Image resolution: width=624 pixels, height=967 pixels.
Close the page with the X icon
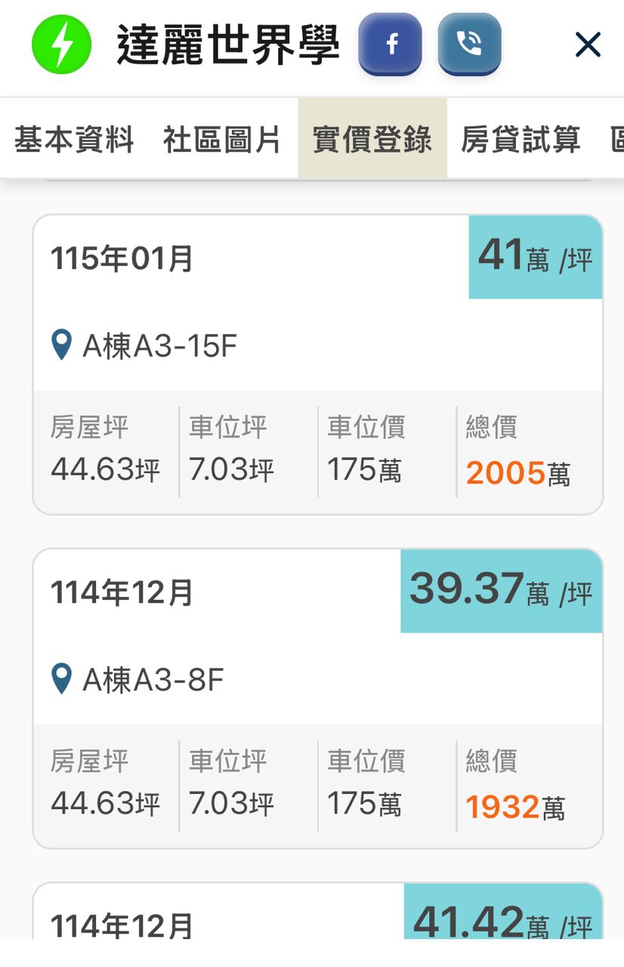point(587,45)
